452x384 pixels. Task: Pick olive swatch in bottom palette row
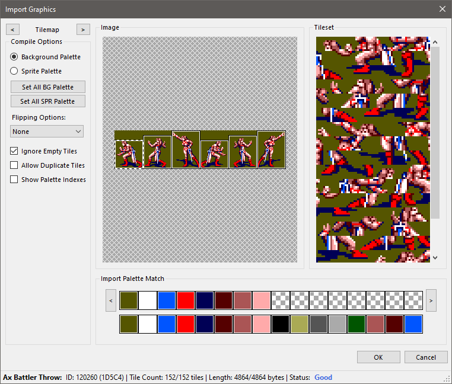pyautogui.click(x=129, y=324)
